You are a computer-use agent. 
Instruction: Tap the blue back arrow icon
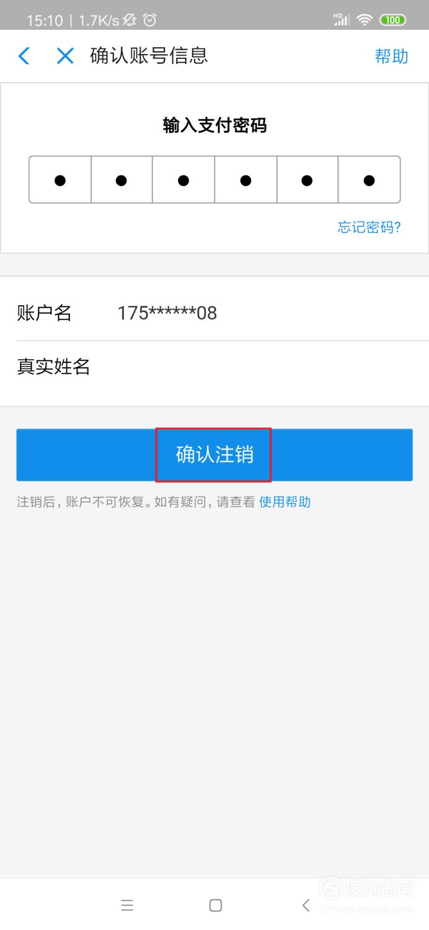coord(24,56)
